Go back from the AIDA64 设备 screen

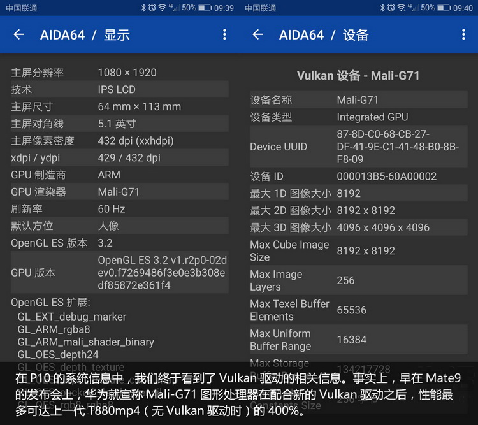pyautogui.click(x=258, y=34)
